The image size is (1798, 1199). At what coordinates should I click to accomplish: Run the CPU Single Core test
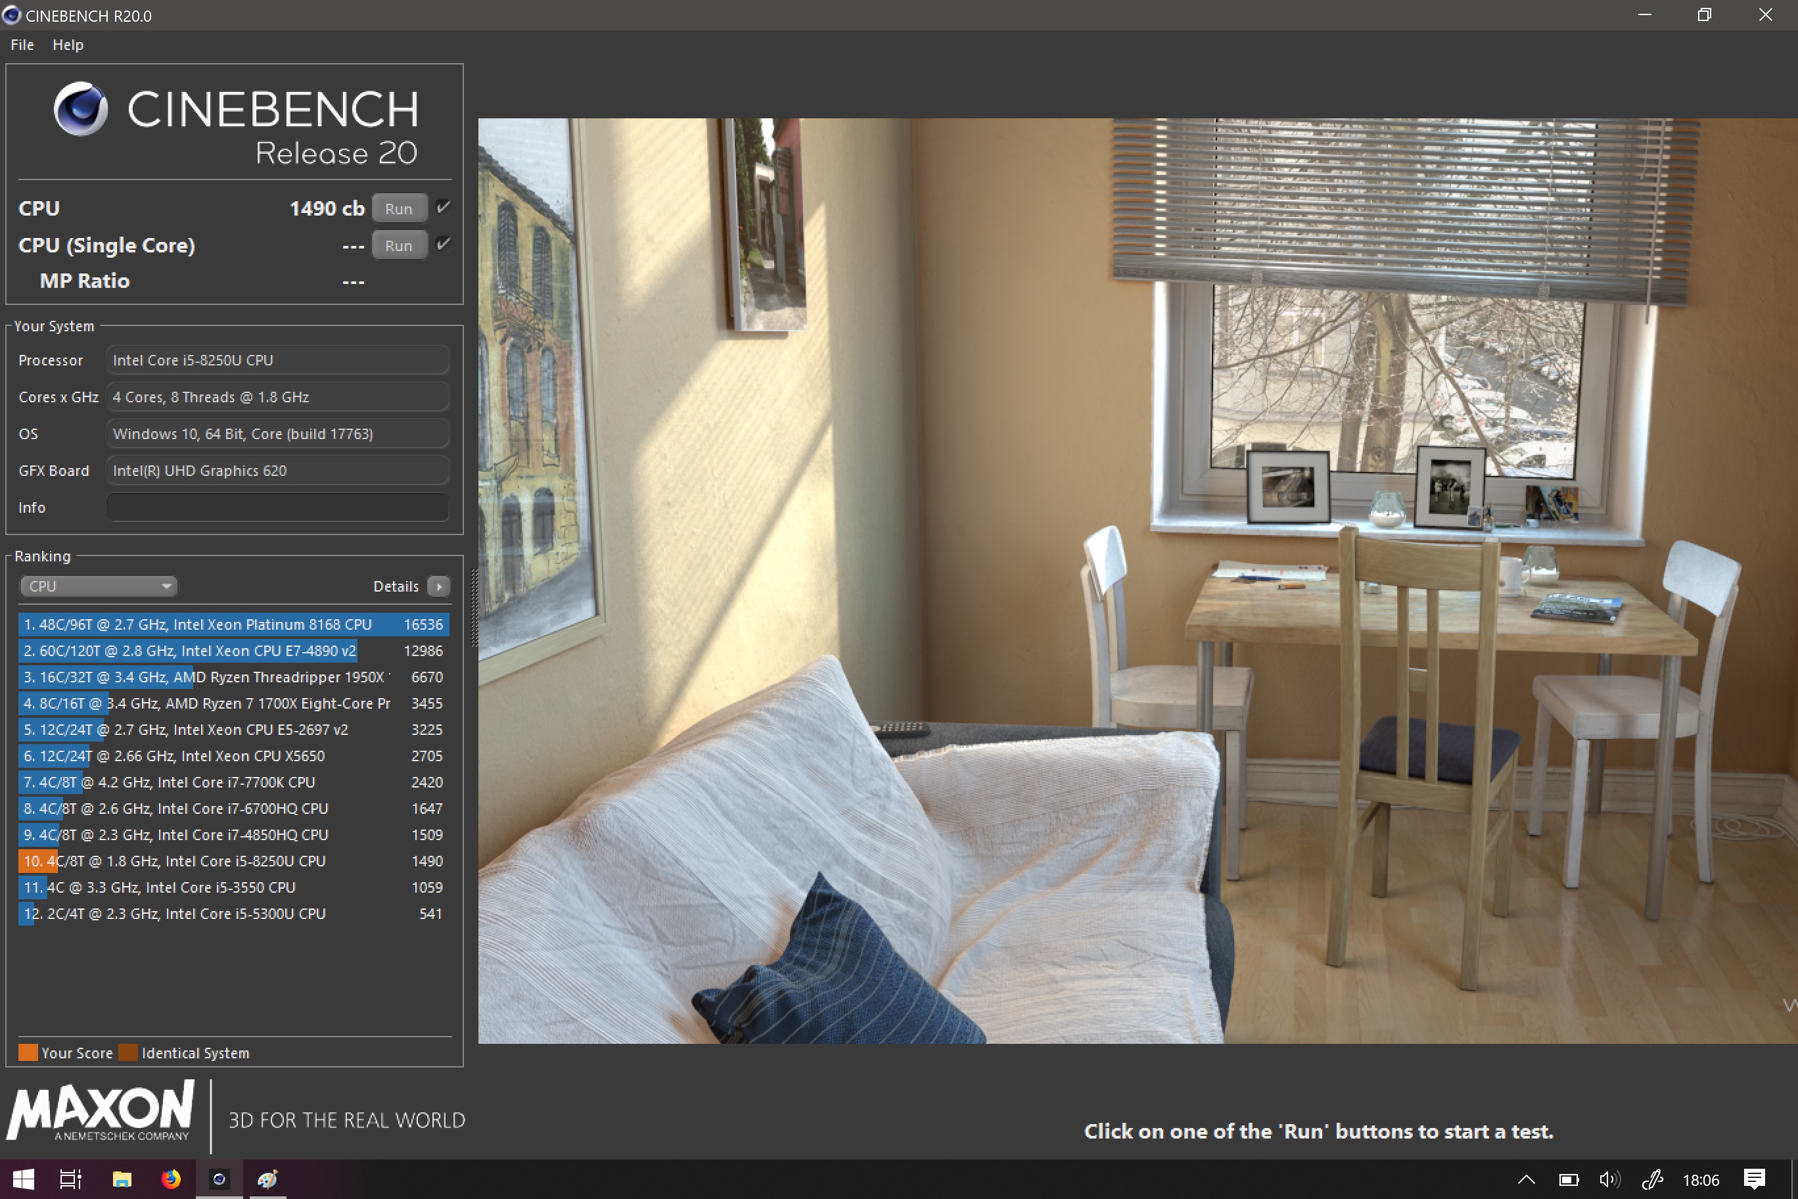click(x=398, y=245)
